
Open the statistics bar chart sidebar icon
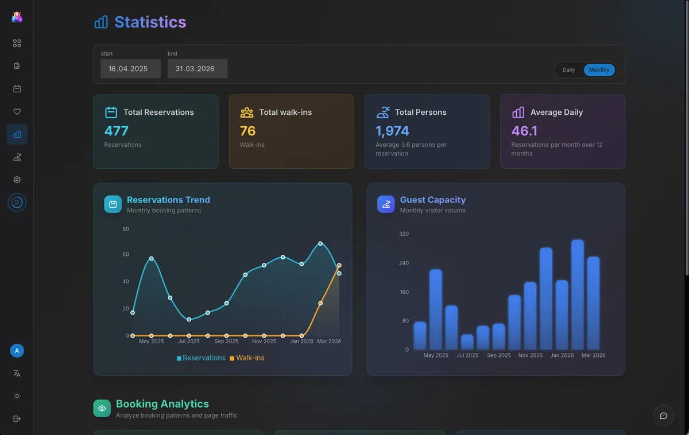17,134
